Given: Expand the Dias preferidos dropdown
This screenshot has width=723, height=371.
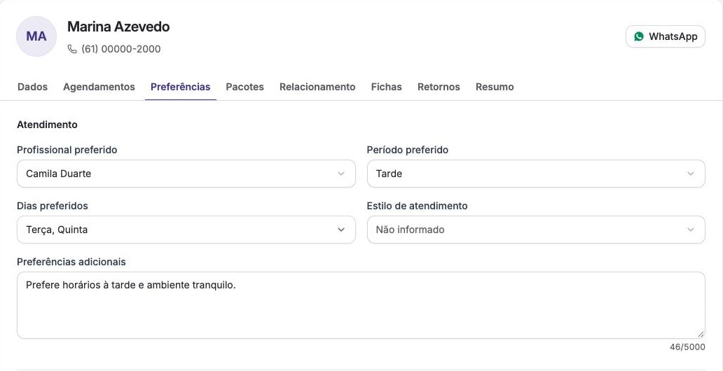Looking at the screenshot, I should [x=186, y=230].
